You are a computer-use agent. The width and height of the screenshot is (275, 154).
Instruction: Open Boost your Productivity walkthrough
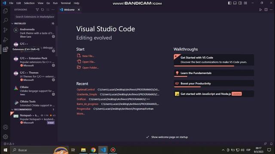(214, 83)
